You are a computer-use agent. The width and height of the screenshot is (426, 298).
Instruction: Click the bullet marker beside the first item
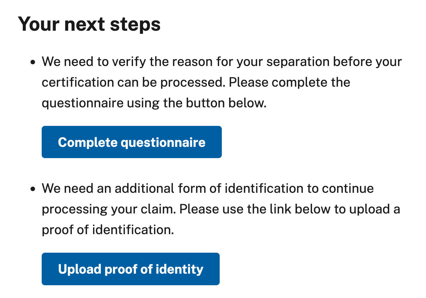[33, 62]
